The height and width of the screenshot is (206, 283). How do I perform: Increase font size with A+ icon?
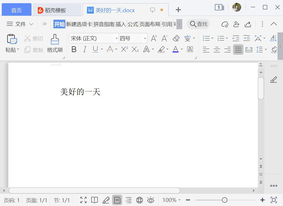point(154,38)
